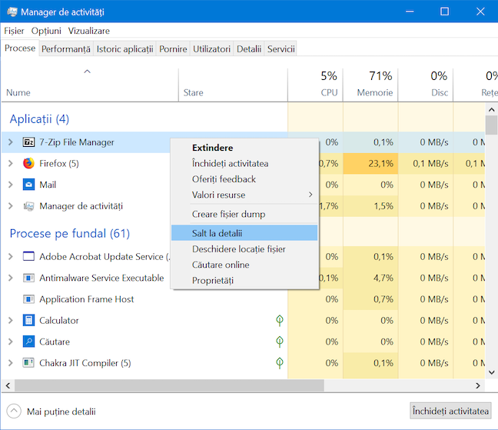Click the Căutare app icon
This screenshot has height=430, width=498.
(x=28, y=342)
